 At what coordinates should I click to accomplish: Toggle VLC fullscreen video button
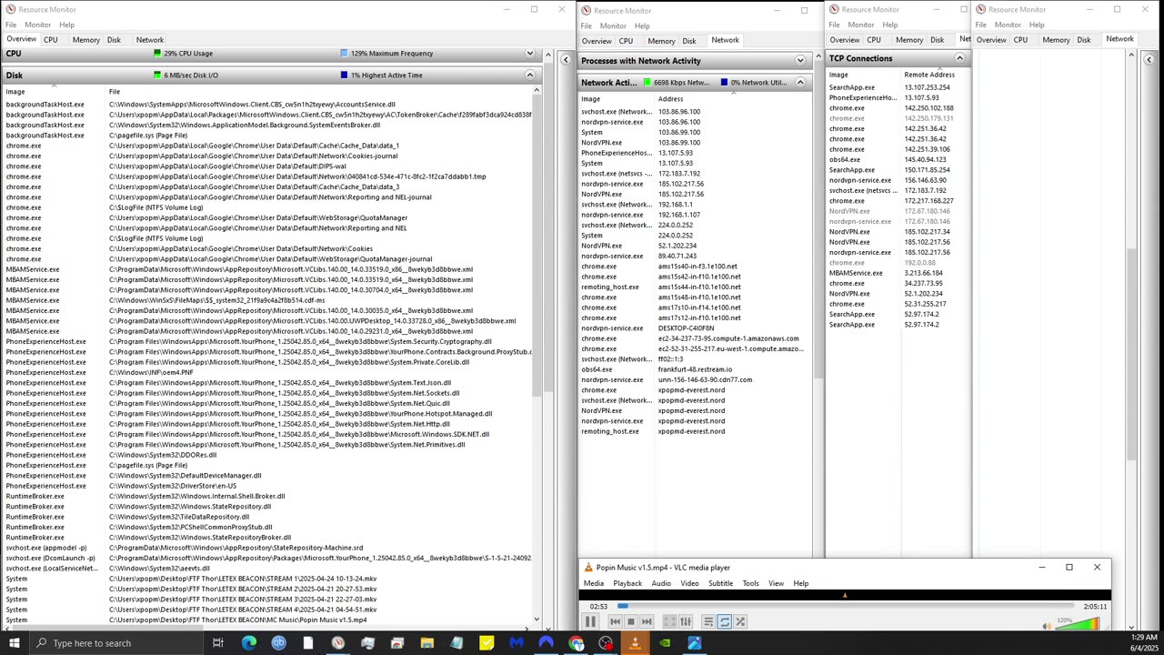tap(669, 622)
